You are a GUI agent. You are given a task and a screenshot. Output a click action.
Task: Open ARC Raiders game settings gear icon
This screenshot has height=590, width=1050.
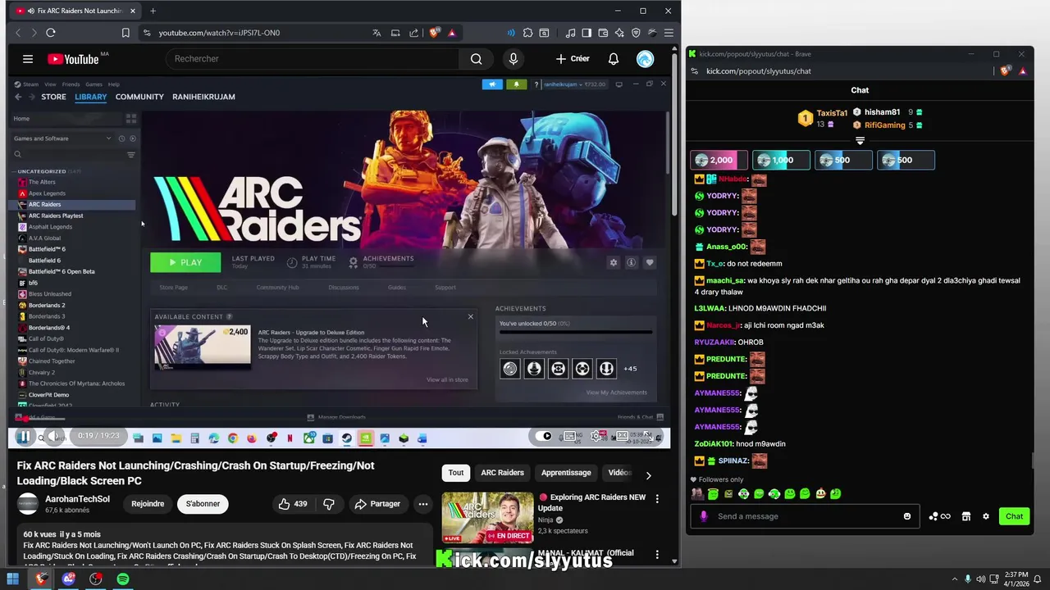click(x=613, y=262)
